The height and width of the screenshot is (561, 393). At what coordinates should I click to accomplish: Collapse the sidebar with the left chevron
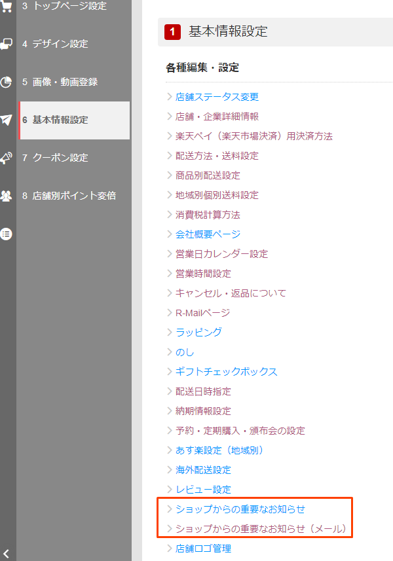[x=6, y=554]
